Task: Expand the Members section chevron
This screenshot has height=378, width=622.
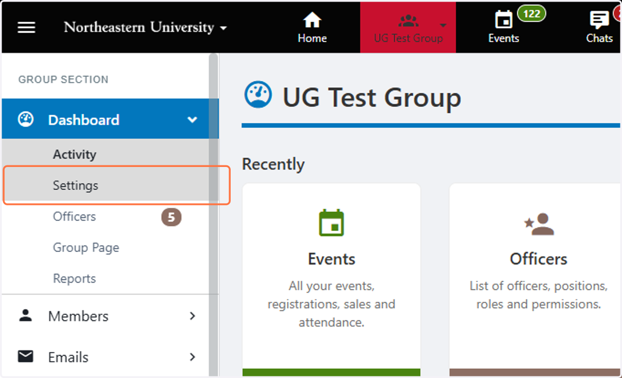Action: point(192,316)
